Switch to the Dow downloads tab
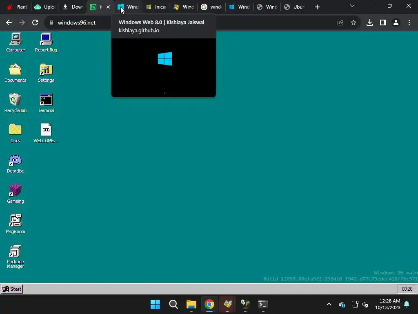This screenshot has width=418, height=314. coord(73,7)
